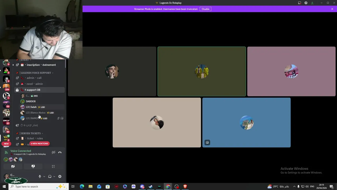Screen dimensions: 337x190
Task: Open Task View on taskbar
Action: (x=73, y=187)
